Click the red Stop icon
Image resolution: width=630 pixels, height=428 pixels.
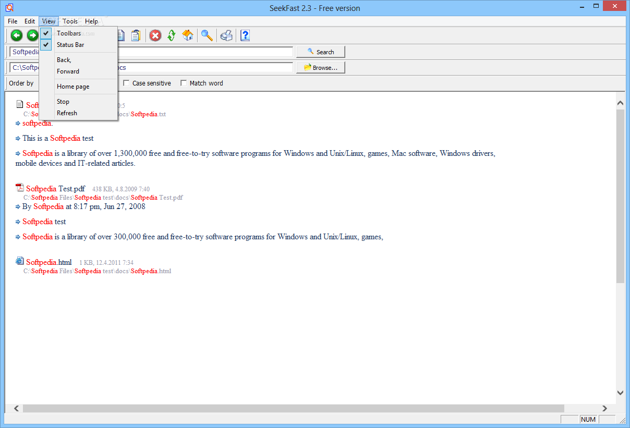tap(155, 35)
